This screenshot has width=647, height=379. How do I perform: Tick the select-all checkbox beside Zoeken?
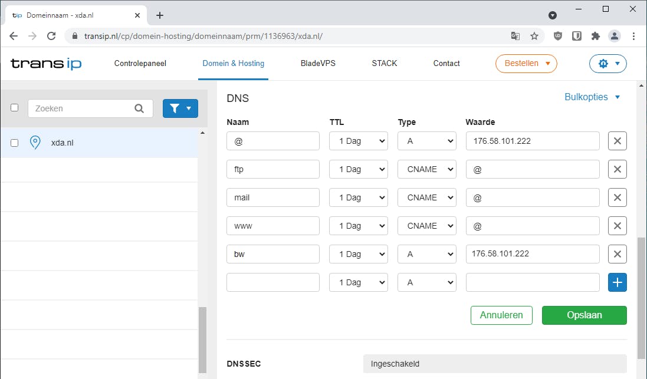coord(14,108)
